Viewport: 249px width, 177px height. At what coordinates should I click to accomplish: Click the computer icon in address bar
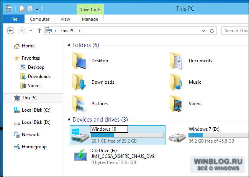coord(49,31)
